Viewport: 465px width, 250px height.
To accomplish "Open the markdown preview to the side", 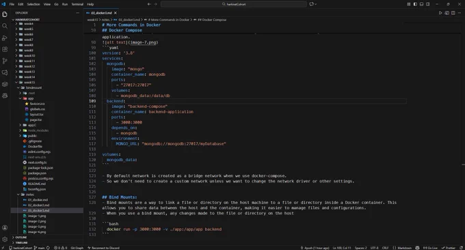I will pyautogui.click(x=447, y=13).
